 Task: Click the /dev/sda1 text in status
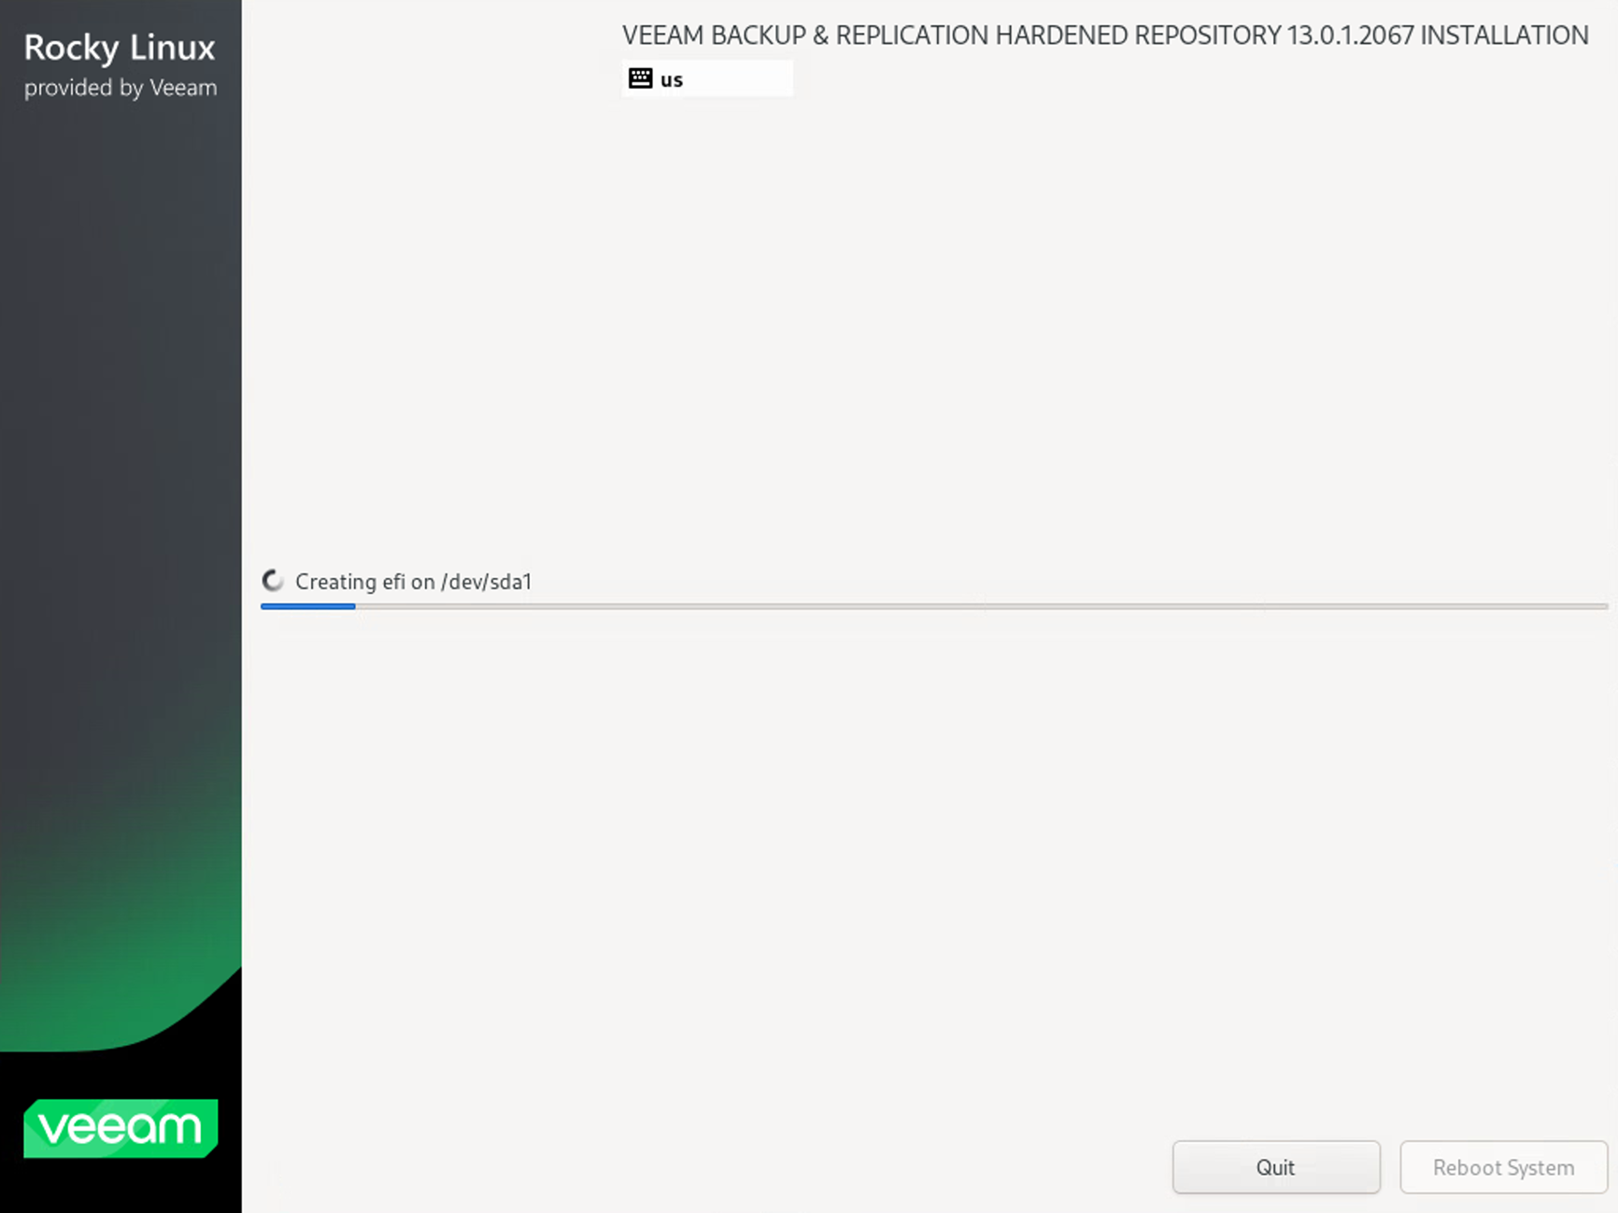coord(487,581)
